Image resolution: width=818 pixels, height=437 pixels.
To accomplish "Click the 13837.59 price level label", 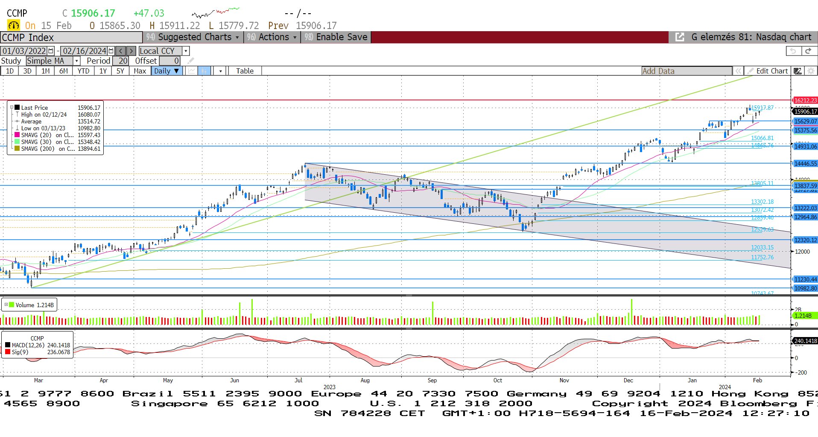I will click(x=805, y=186).
